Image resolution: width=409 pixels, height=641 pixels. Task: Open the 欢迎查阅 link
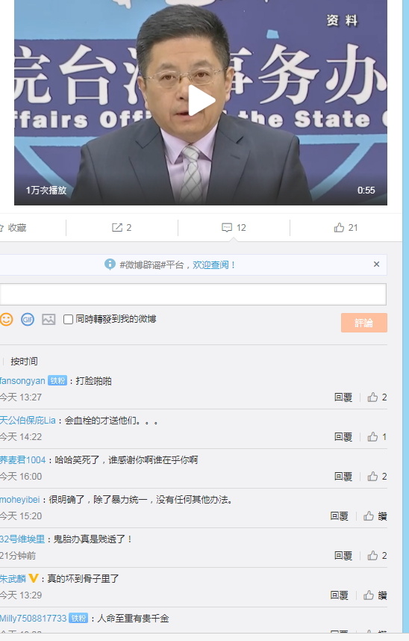(x=210, y=265)
